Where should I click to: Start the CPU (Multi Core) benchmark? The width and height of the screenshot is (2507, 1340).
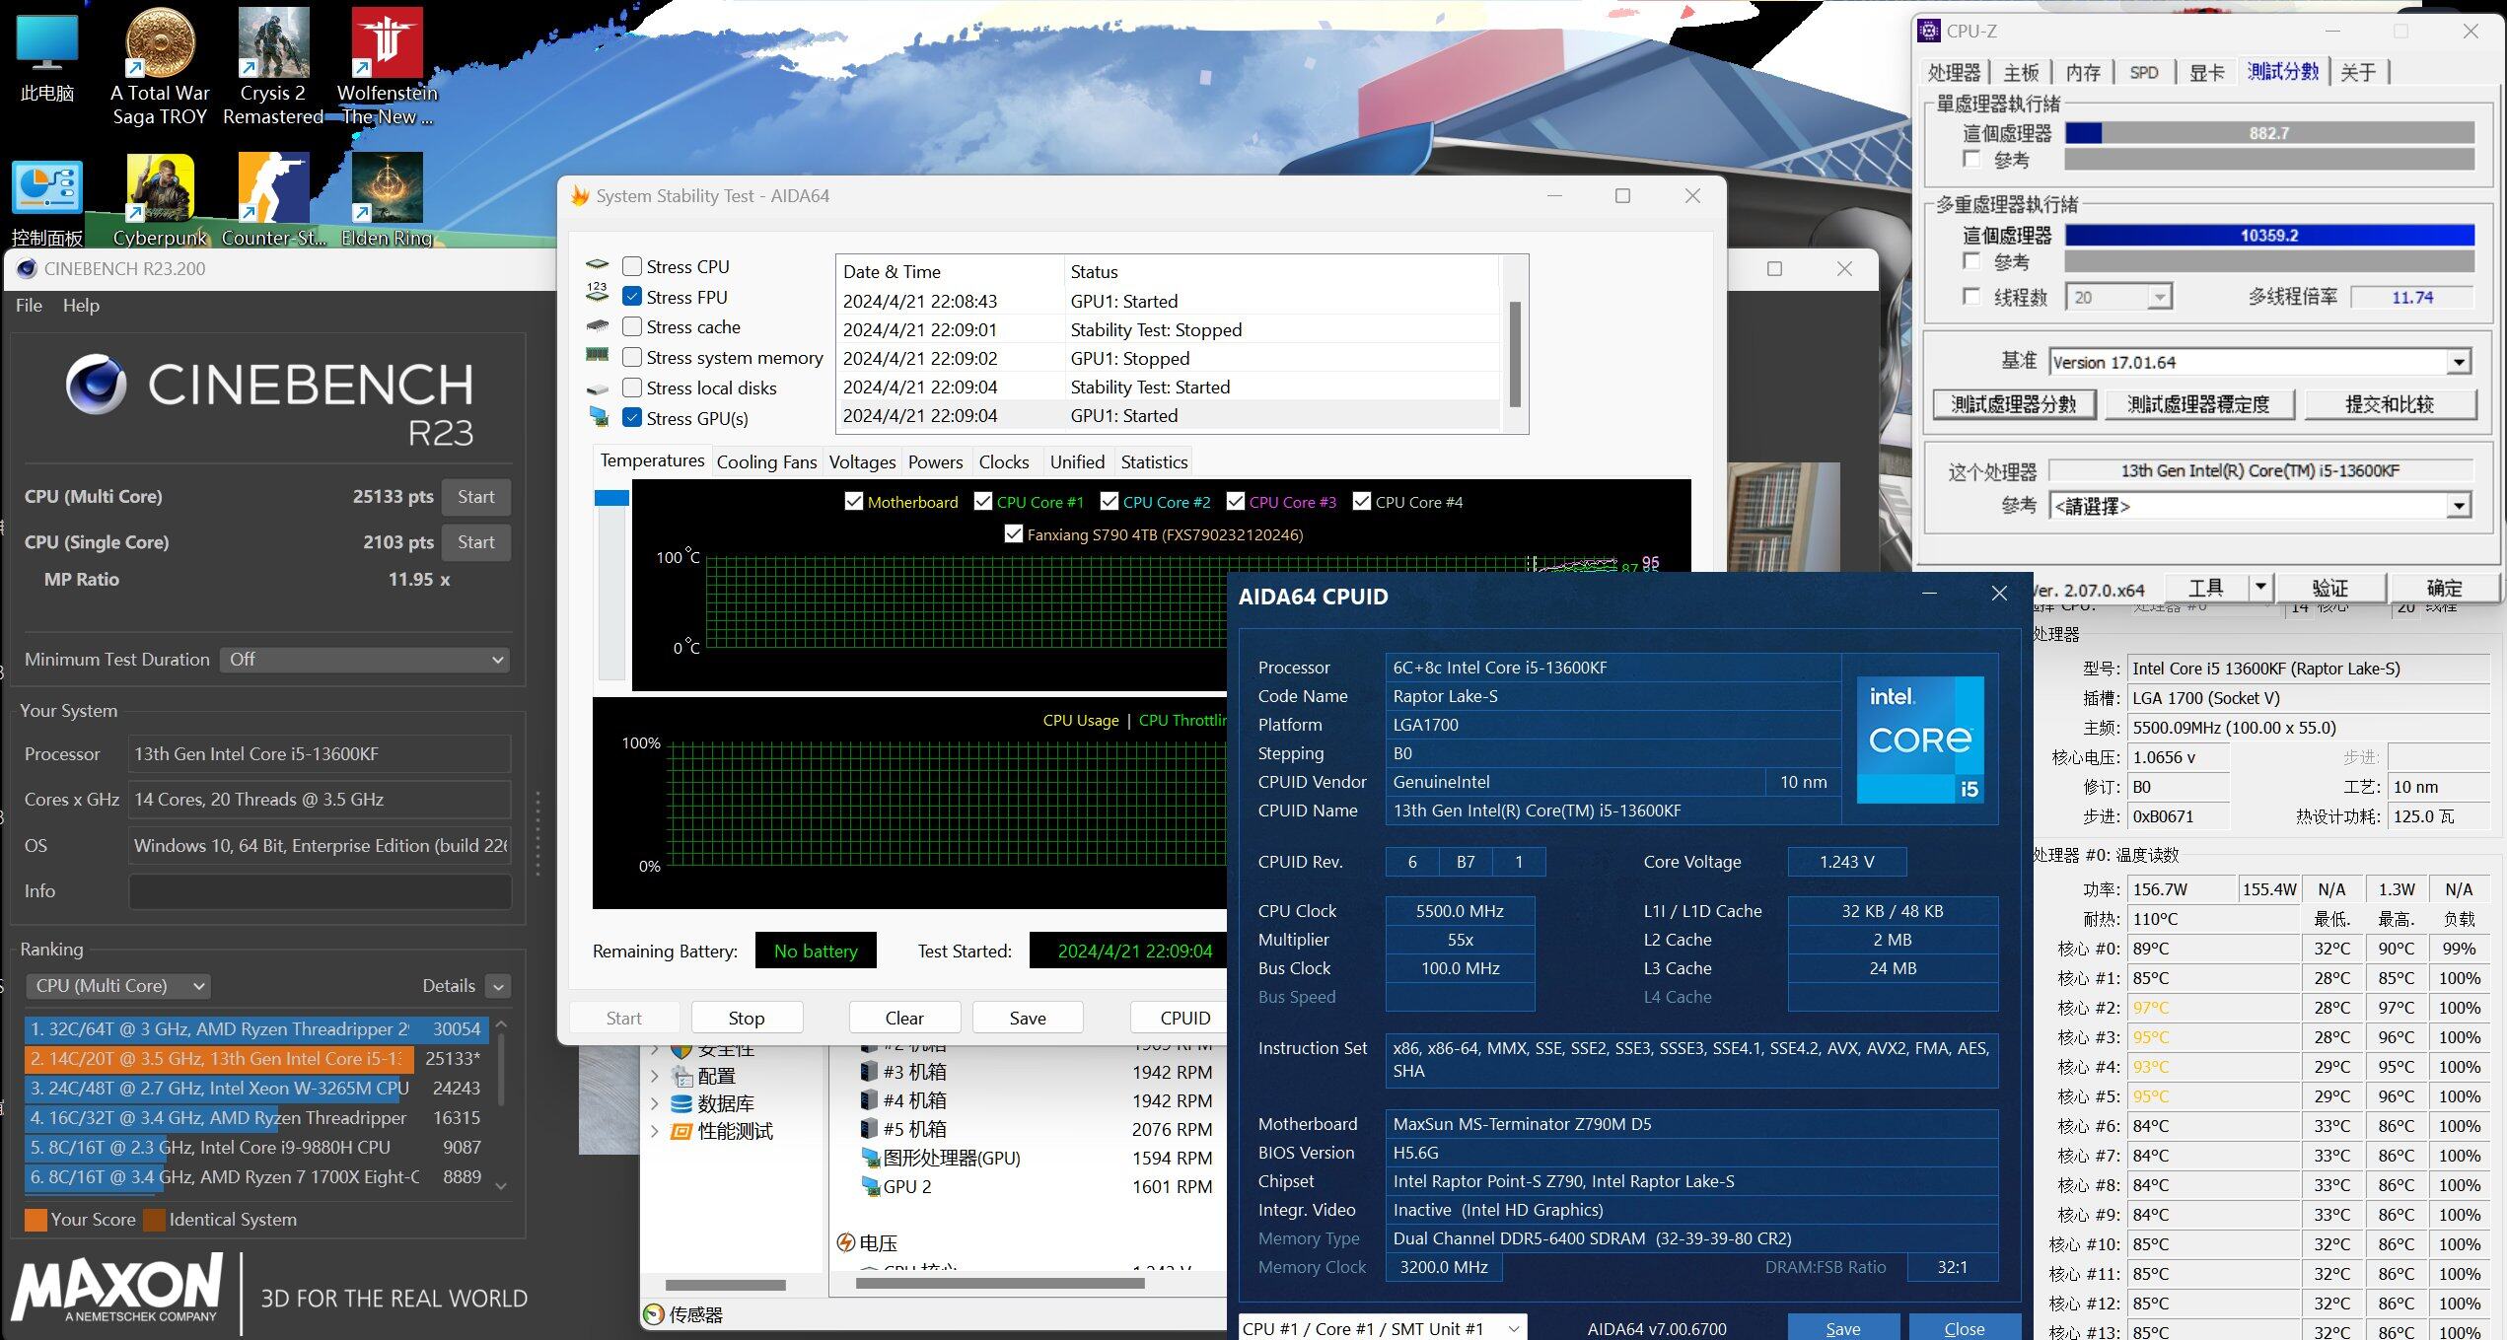point(475,497)
